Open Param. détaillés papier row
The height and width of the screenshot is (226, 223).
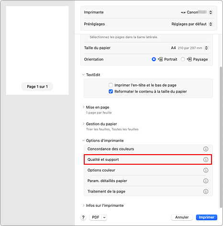pyautogui.click(x=148, y=181)
